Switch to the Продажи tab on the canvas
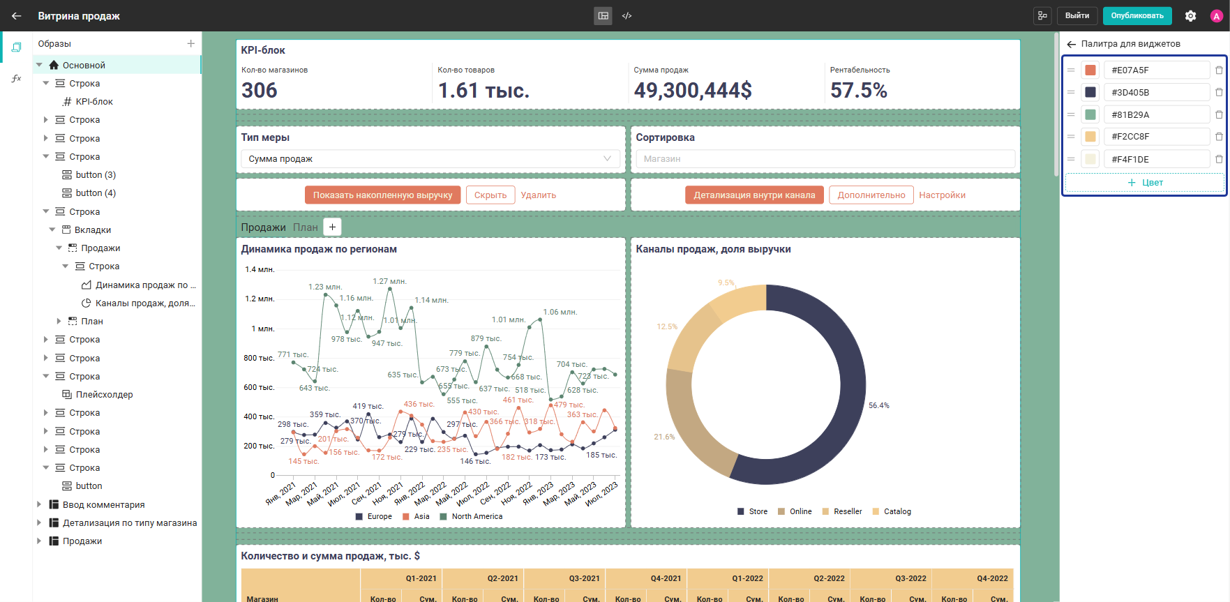This screenshot has width=1230, height=602. 263,227
